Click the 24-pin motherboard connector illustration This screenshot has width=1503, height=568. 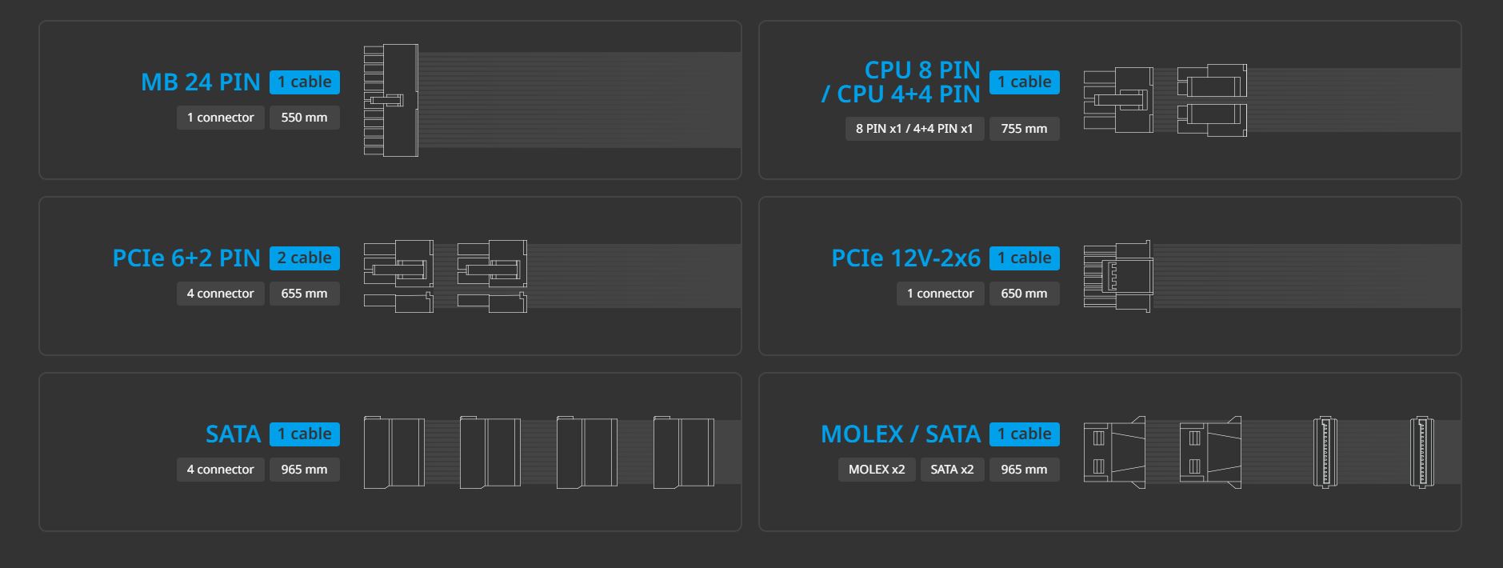tap(391, 100)
